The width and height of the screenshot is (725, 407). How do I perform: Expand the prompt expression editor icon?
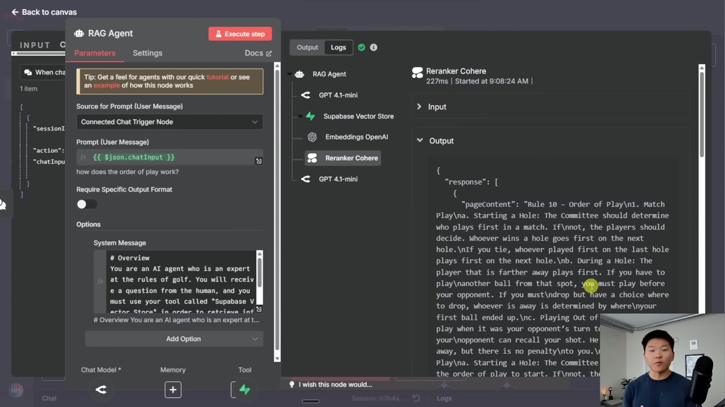click(259, 161)
